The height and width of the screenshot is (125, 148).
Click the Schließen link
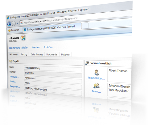pyautogui.click(x=48, y=47)
